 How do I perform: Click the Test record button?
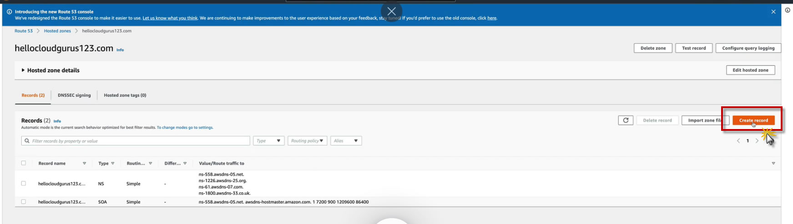694,48
